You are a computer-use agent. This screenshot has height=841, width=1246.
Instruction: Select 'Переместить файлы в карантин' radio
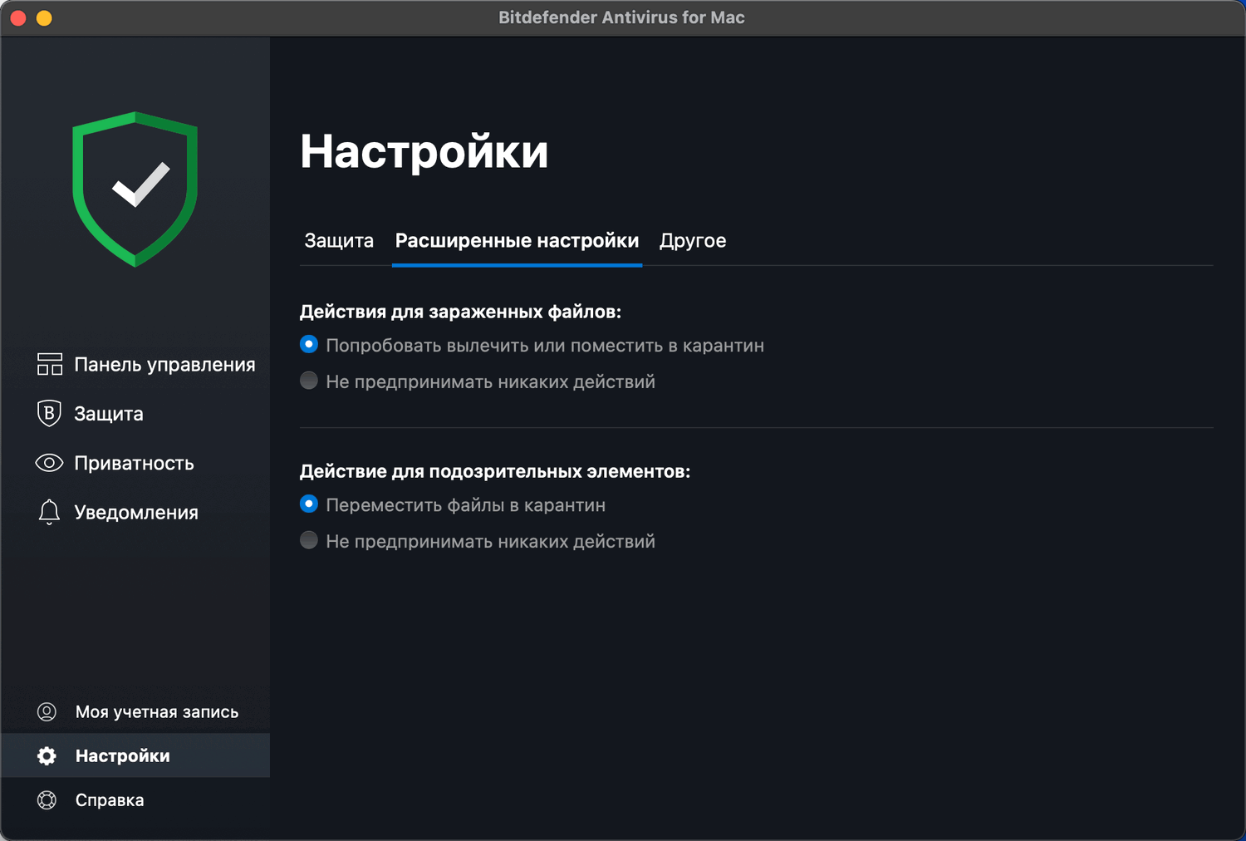(309, 504)
